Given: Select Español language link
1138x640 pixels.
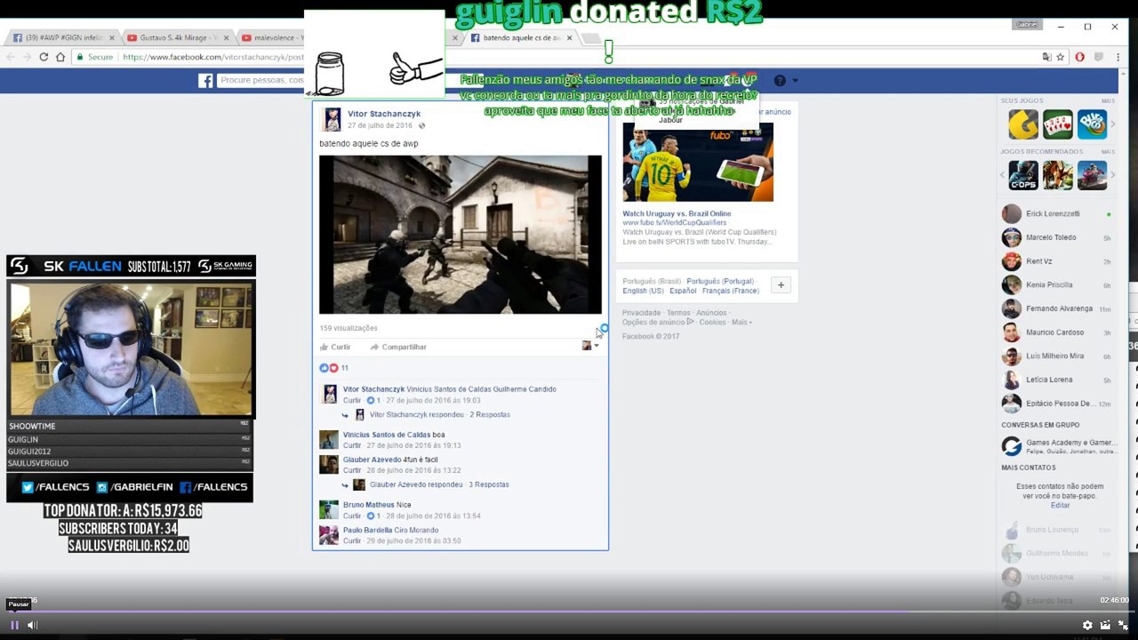Looking at the screenshot, I should (683, 291).
